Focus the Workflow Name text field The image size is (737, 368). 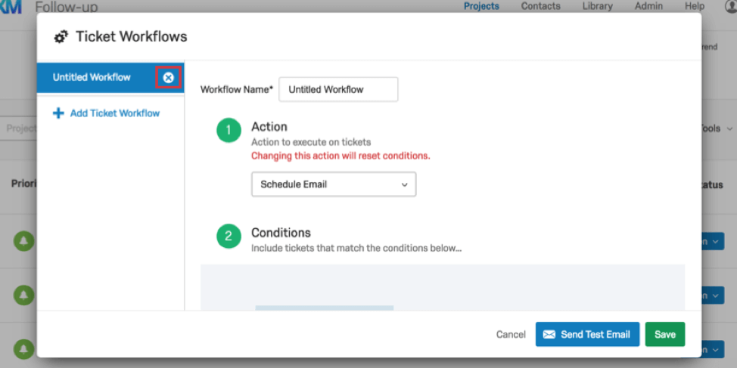click(x=338, y=89)
